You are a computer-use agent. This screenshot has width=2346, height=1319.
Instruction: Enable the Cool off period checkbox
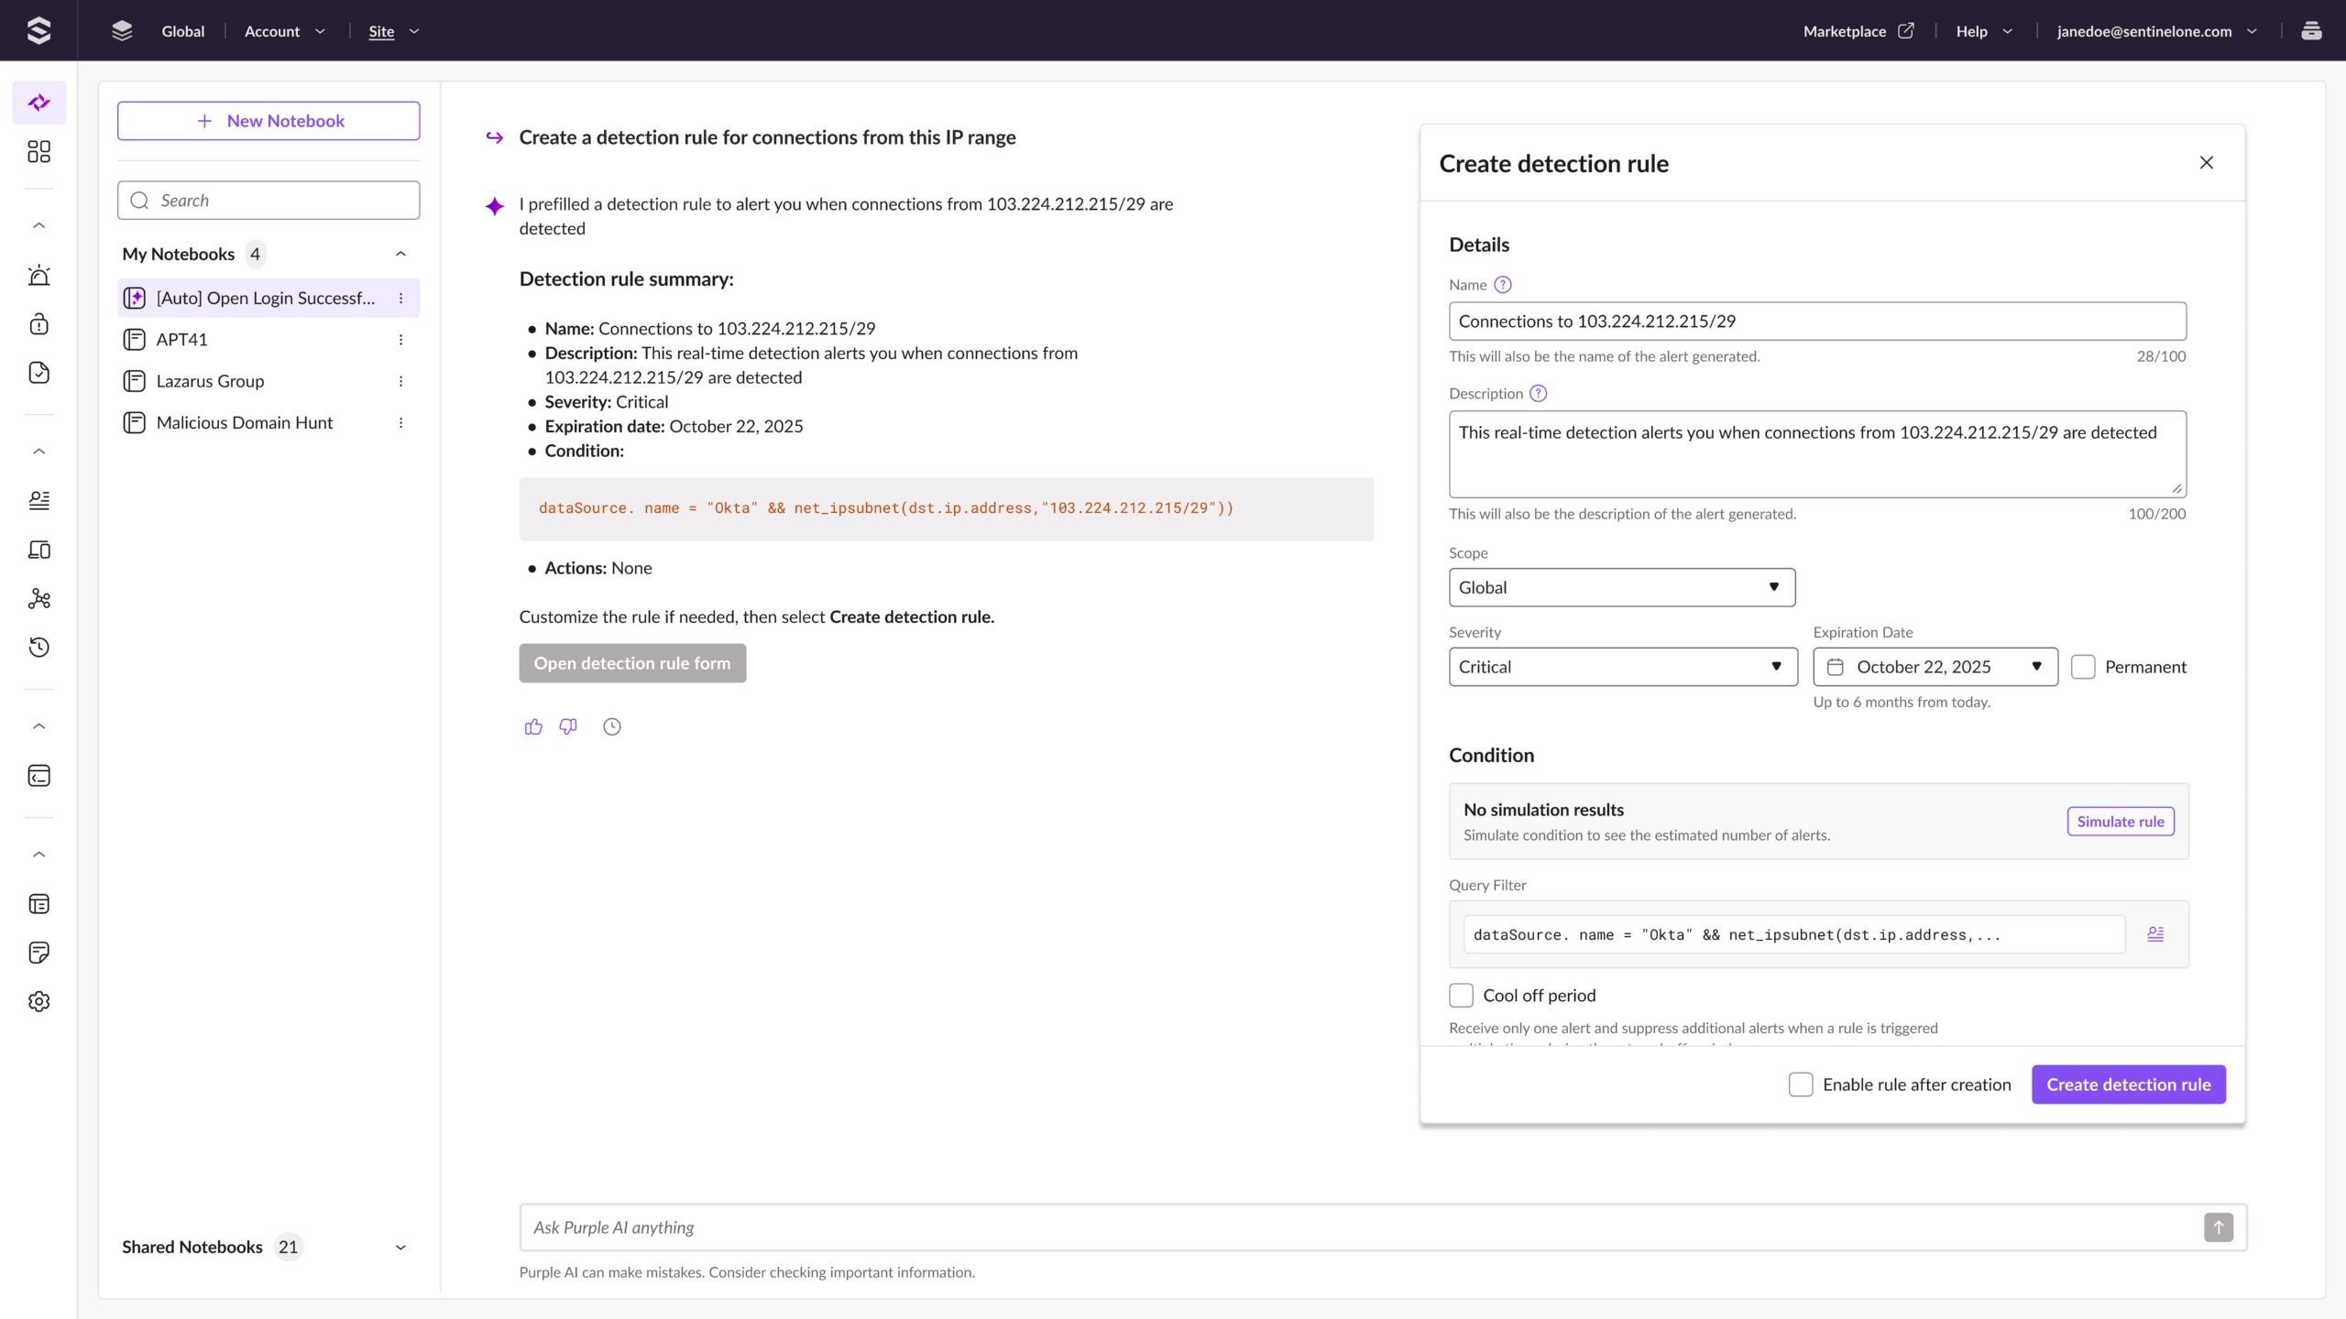click(1461, 996)
